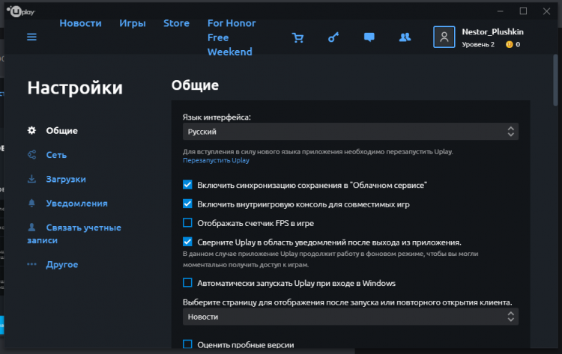562x354 pixels.
Task: Open the friends list icon
Action: [x=405, y=37]
